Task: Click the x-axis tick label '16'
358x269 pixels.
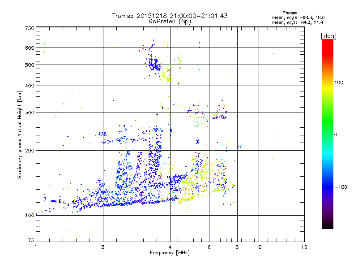Action: pyautogui.click(x=304, y=247)
